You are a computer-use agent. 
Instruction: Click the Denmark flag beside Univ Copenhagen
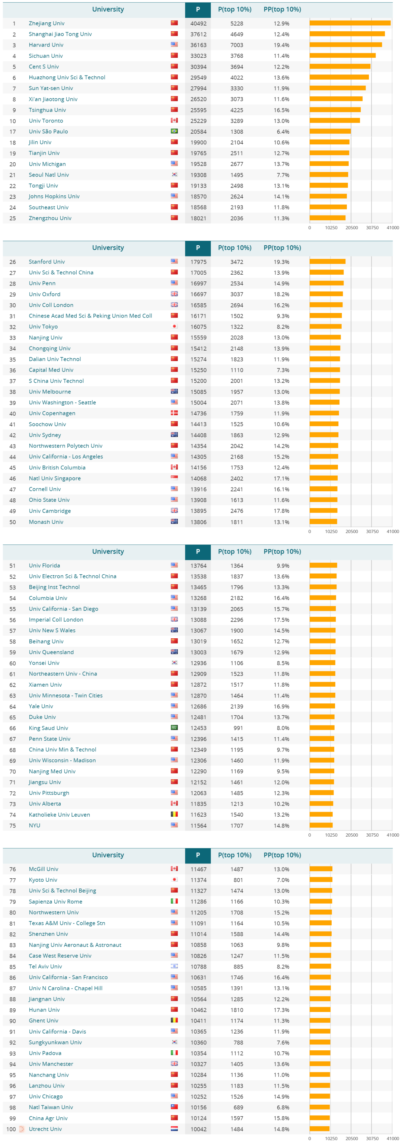[174, 413]
